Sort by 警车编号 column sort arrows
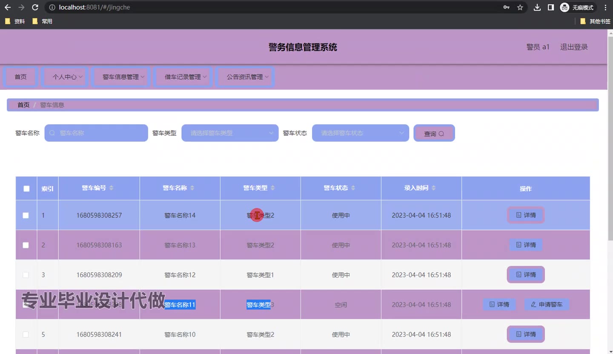Image resolution: width=613 pixels, height=354 pixels. pyautogui.click(x=112, y=188)
